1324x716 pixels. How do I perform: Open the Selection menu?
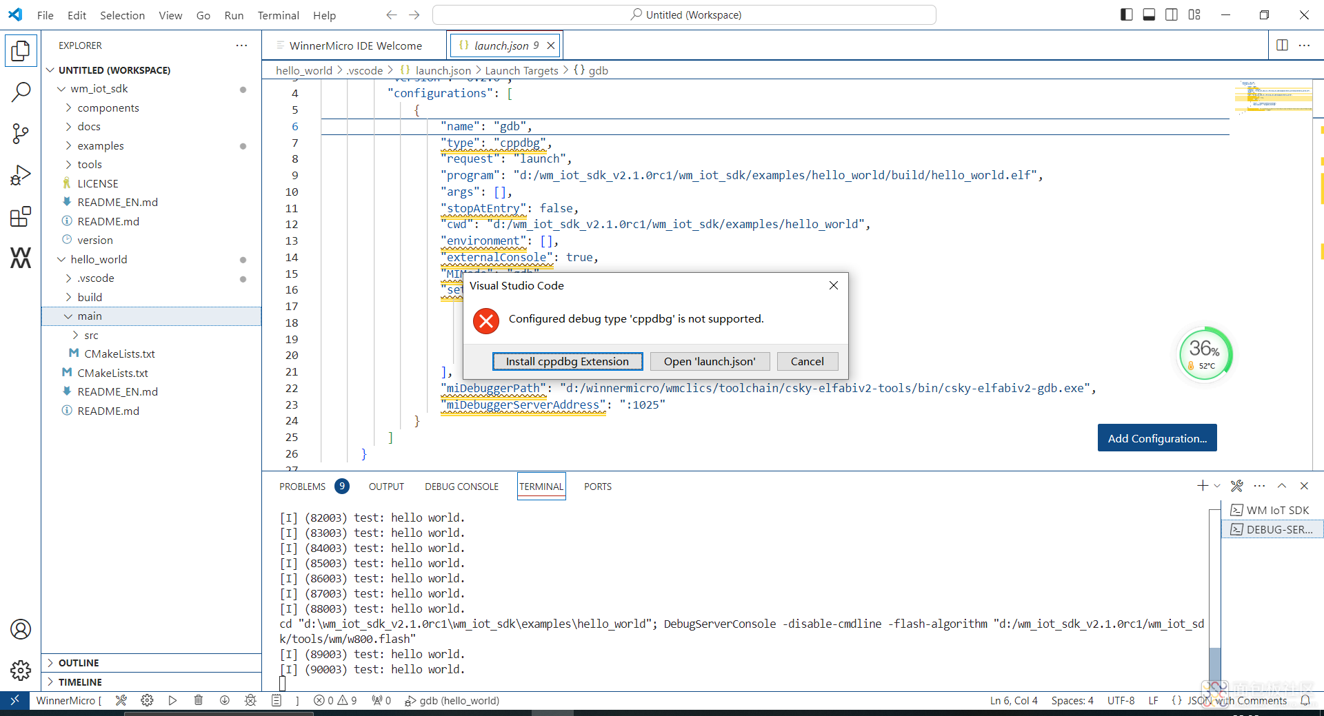[x=122, y=15]
